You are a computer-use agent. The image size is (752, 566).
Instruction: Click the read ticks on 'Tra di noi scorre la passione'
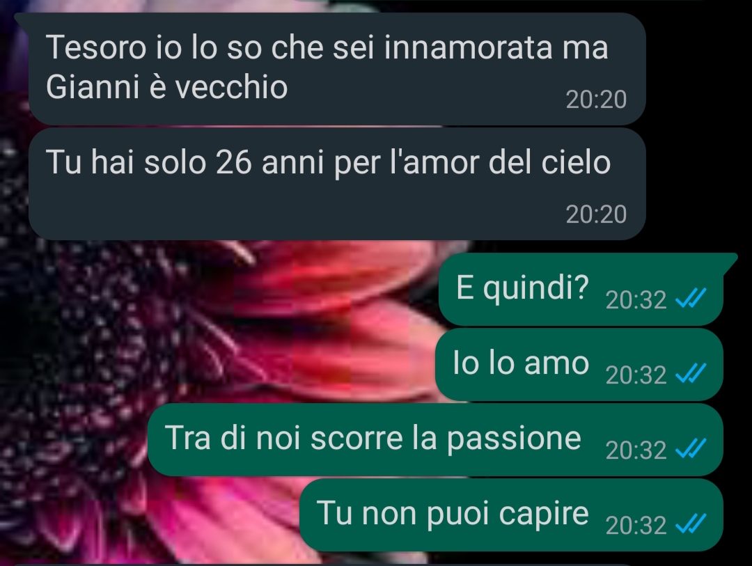(x=691, y=448)
